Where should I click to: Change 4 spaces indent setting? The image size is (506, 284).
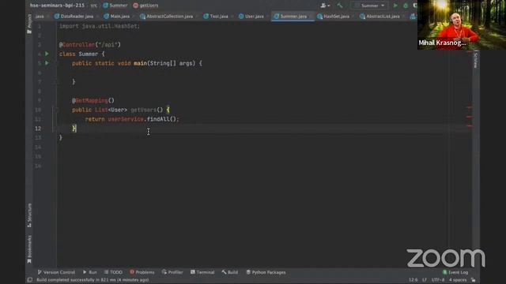[458, 280]
